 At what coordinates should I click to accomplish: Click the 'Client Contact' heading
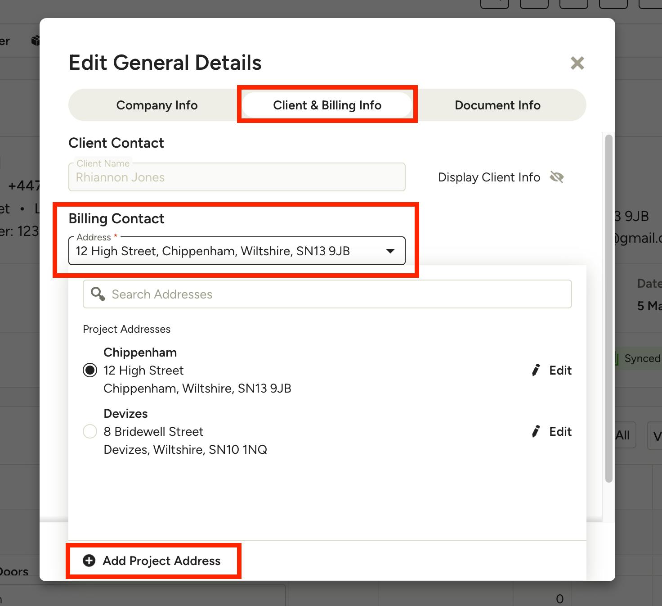click(116, 143)
